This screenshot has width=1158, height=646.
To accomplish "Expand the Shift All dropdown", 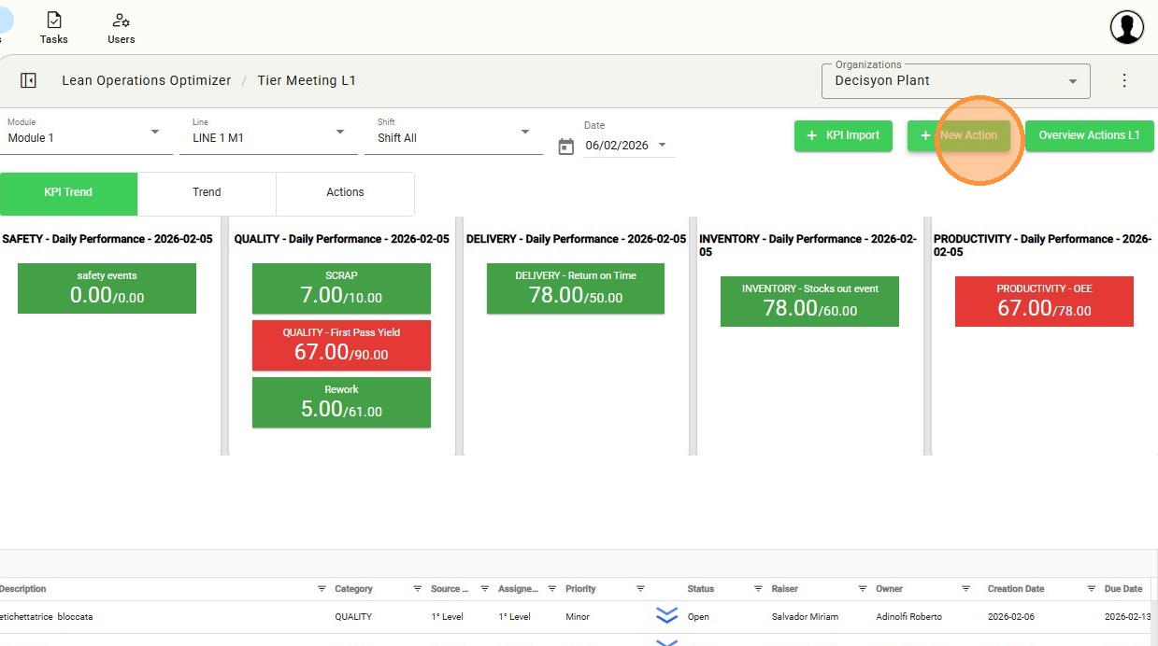I will pyautogui.click(x=453, y=137).
